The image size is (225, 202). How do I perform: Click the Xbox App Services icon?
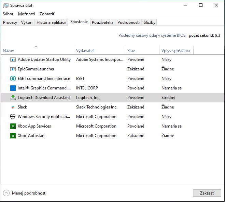[13, 126]
